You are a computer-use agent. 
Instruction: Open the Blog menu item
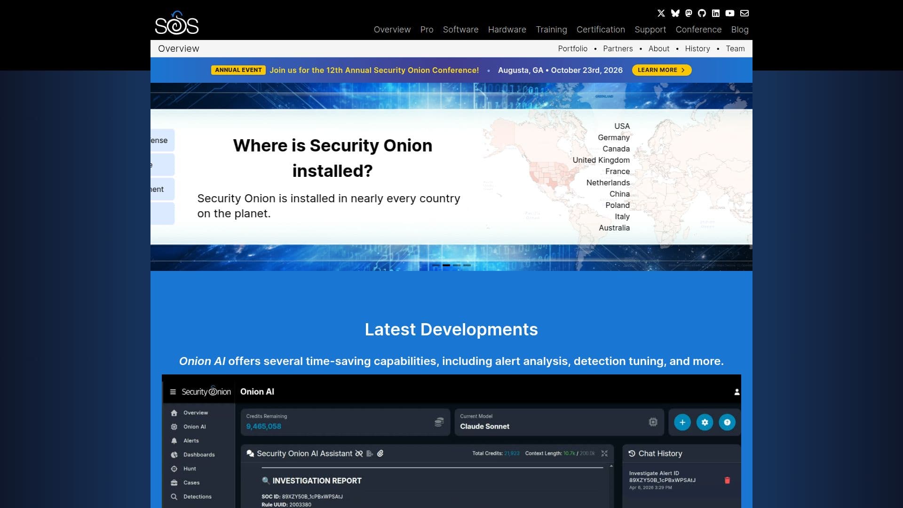pyautogui.click(x=739, y=30)
